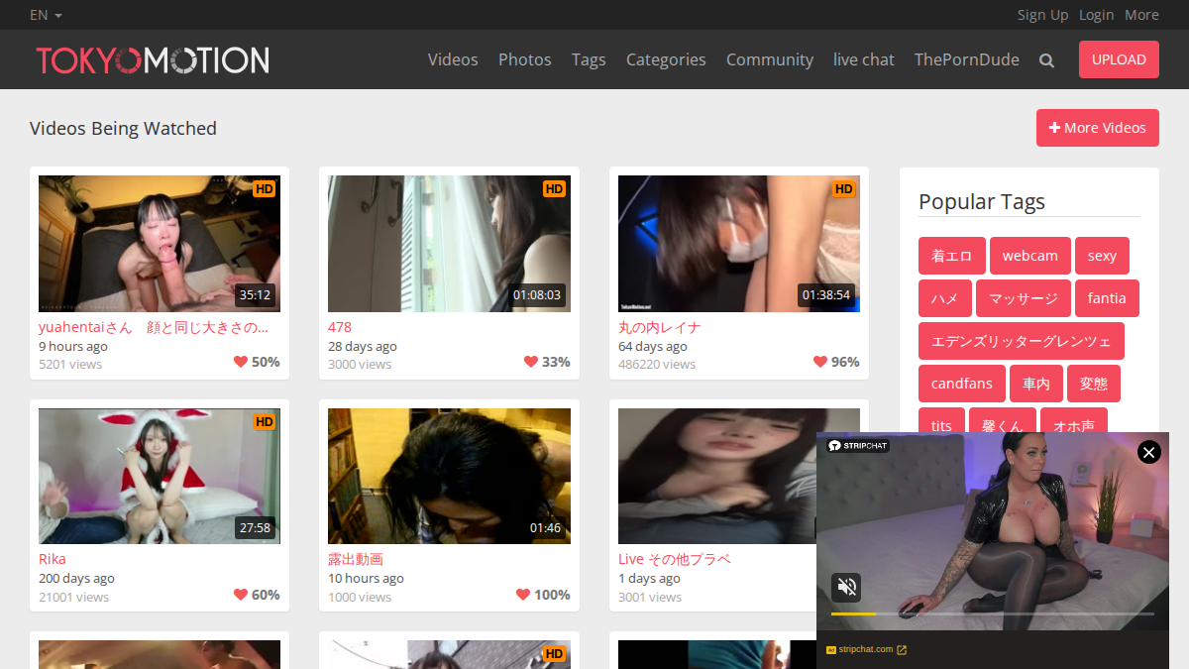This screenshot has width=1189, height=669.
Task: Click the マッサージ tag
Action: pyautogui.click(x=1024, y=298)
